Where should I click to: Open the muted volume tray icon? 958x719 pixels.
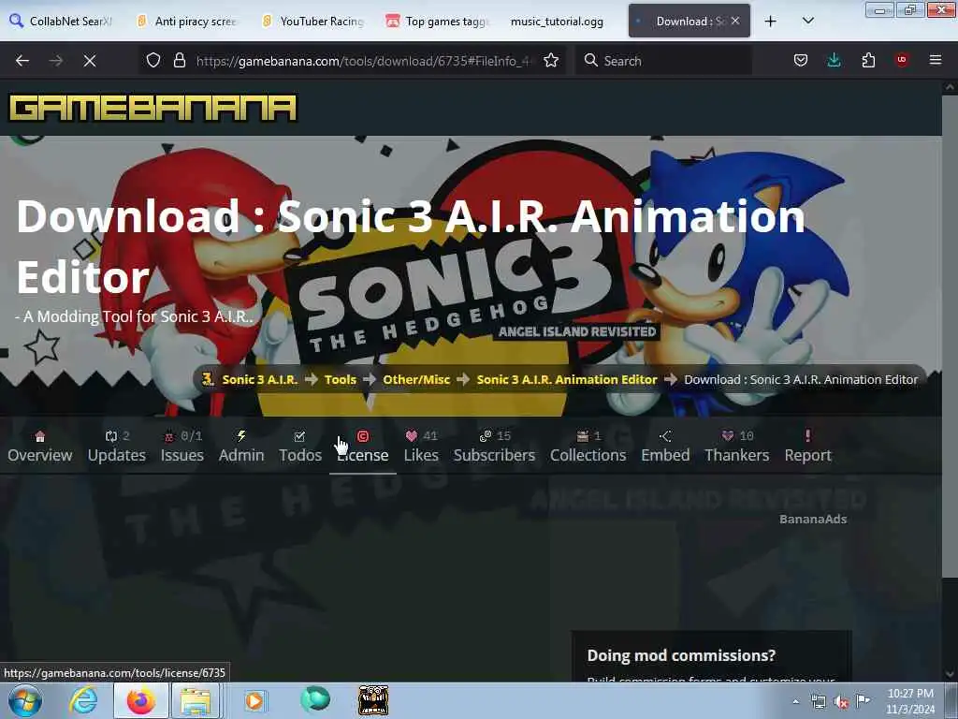pyautogui.click(x=841, y=702)
